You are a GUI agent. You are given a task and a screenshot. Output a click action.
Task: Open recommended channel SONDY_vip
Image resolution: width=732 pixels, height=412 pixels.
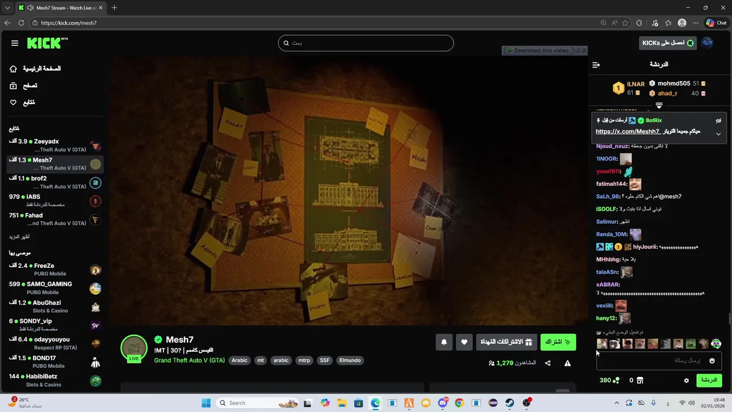pyautogui.click(x=55, y=325)
